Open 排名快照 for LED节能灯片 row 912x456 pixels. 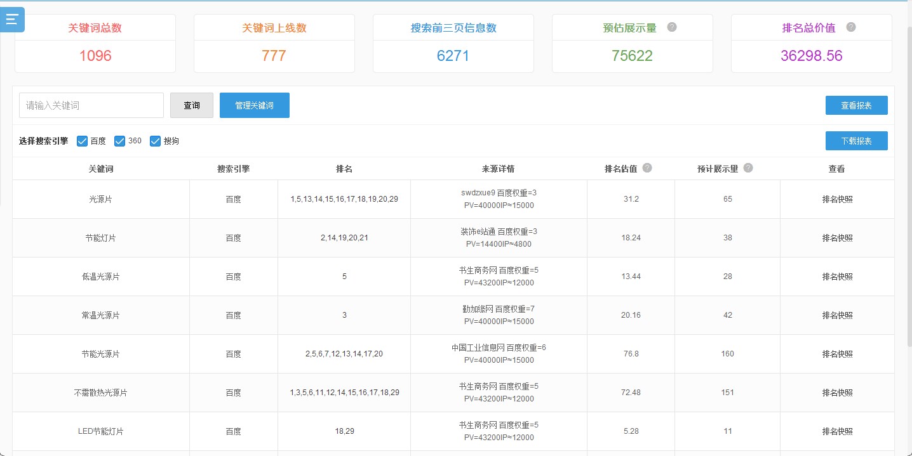[837, 431]
